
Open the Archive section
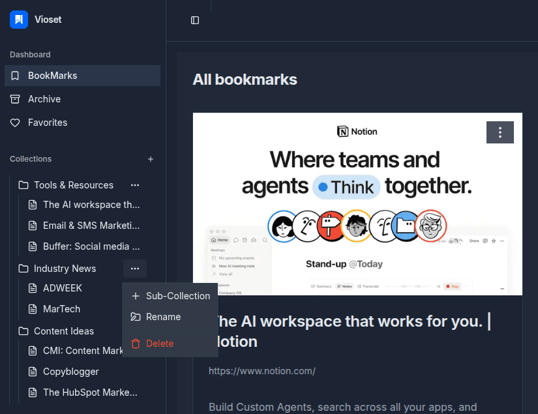click(82, 99)
